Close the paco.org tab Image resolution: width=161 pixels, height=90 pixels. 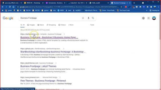click(x=21, y=3)
